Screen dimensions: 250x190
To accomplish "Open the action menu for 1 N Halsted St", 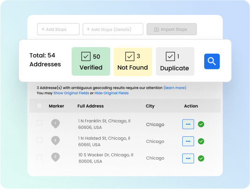I will 188,141.
